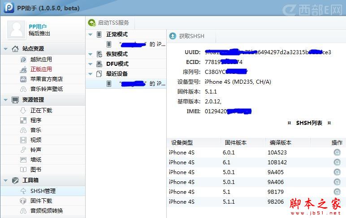Select the device under 最近设备
346x218 pixels.
(x=126, y=84)
